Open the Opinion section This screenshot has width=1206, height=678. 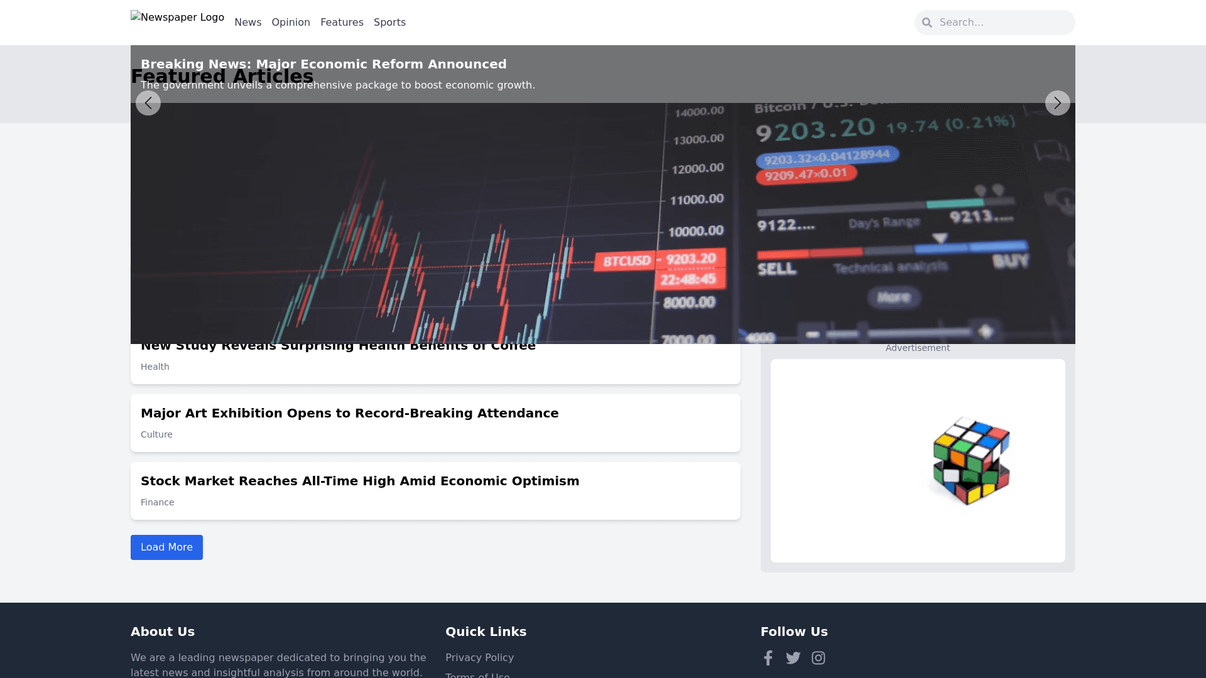coord(291,23)
